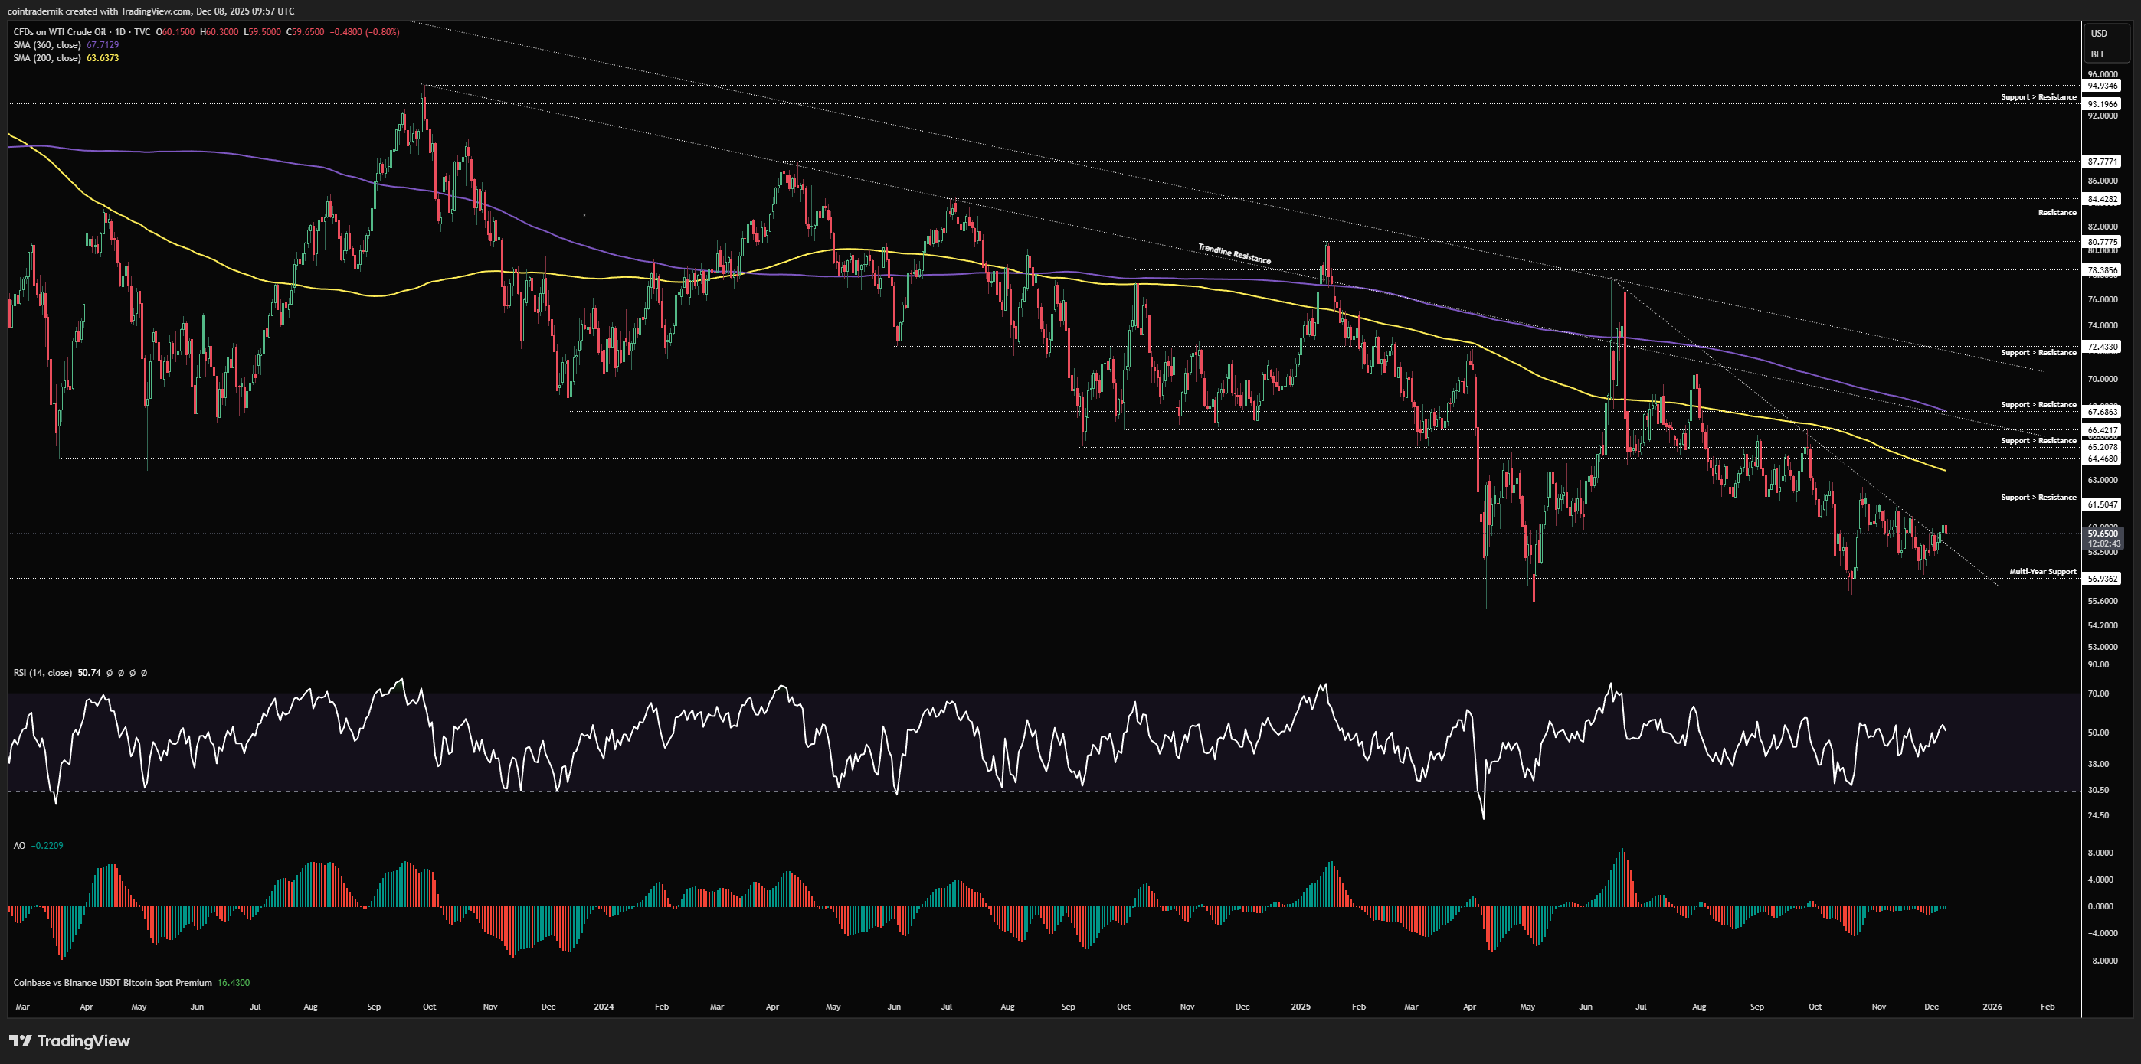Image resolution: width=2141 pixels, height=1064 pixels.
Task: Click the yellow SMA 200 value 63.6373
Action: pos(103,58)
